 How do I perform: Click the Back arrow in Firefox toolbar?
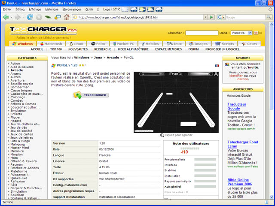click(x=6, y=17)
